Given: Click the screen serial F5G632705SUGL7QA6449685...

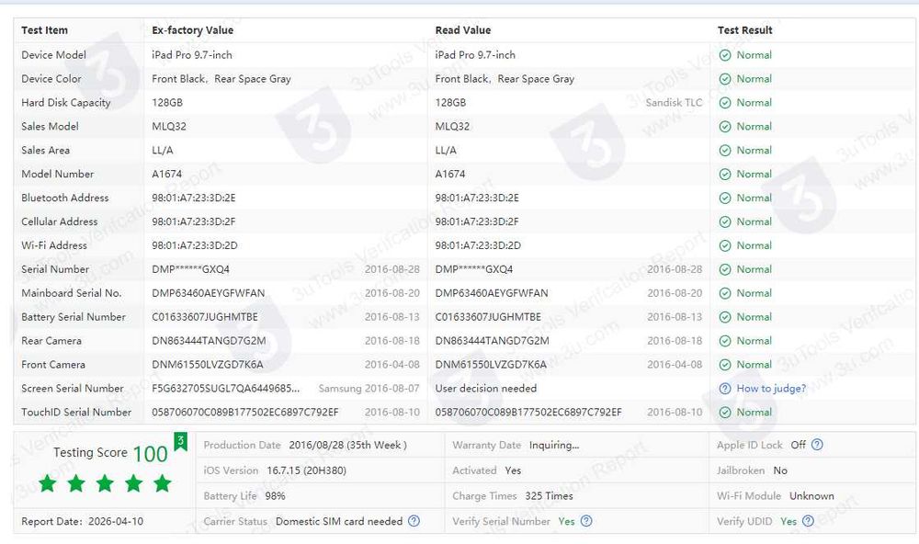Looking at the screenshot, I should (226, 389).
